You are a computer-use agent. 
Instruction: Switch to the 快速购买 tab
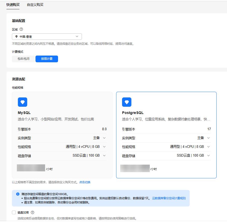(x=13, y=5)
